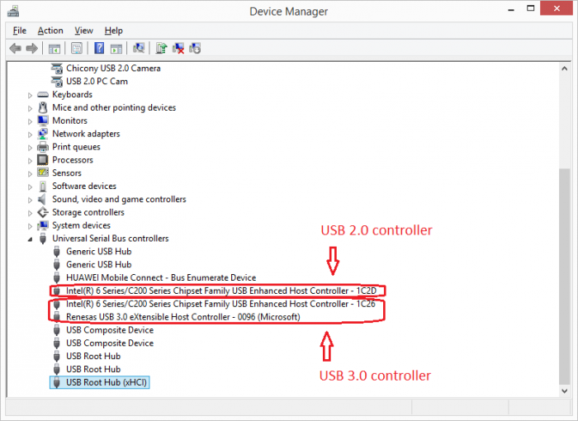The width and height of the screenshot is (578, 421).
Task: Click the Monitors category icon
Action: [43, 121]
